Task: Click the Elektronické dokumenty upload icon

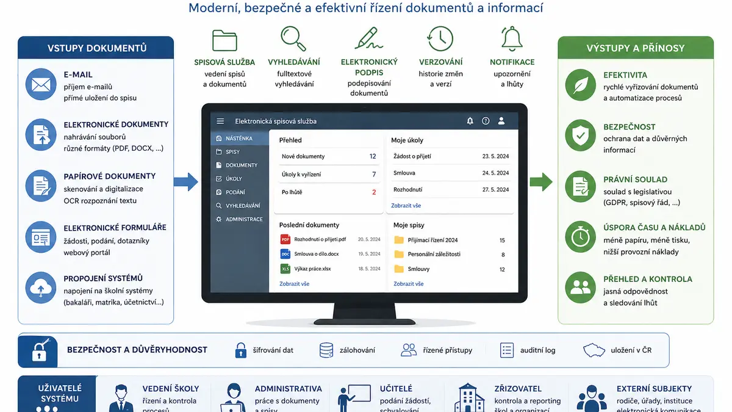Action: click(x=40, y=135)
